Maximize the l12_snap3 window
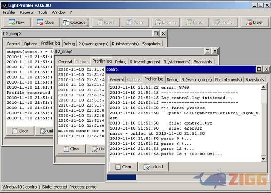Image resolution: width=271 pixels, height=193 pixels. [156, 33]
